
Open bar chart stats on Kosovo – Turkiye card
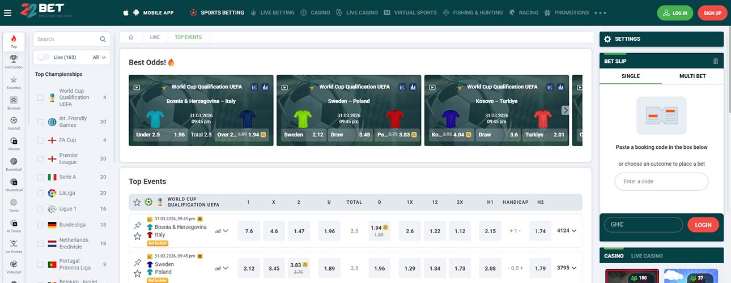click(x=561, y=87)
